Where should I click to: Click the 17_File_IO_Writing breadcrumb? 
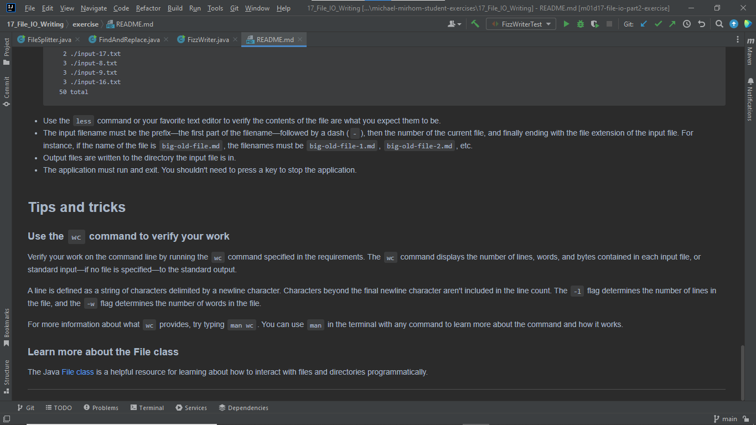click(x=35, y=24)
